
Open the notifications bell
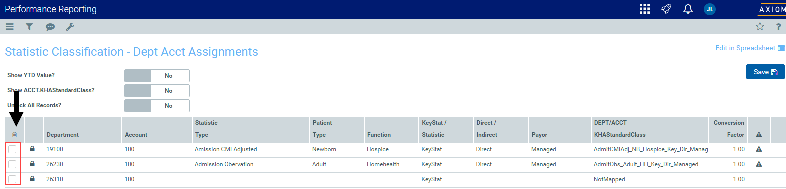click(688, 9)
